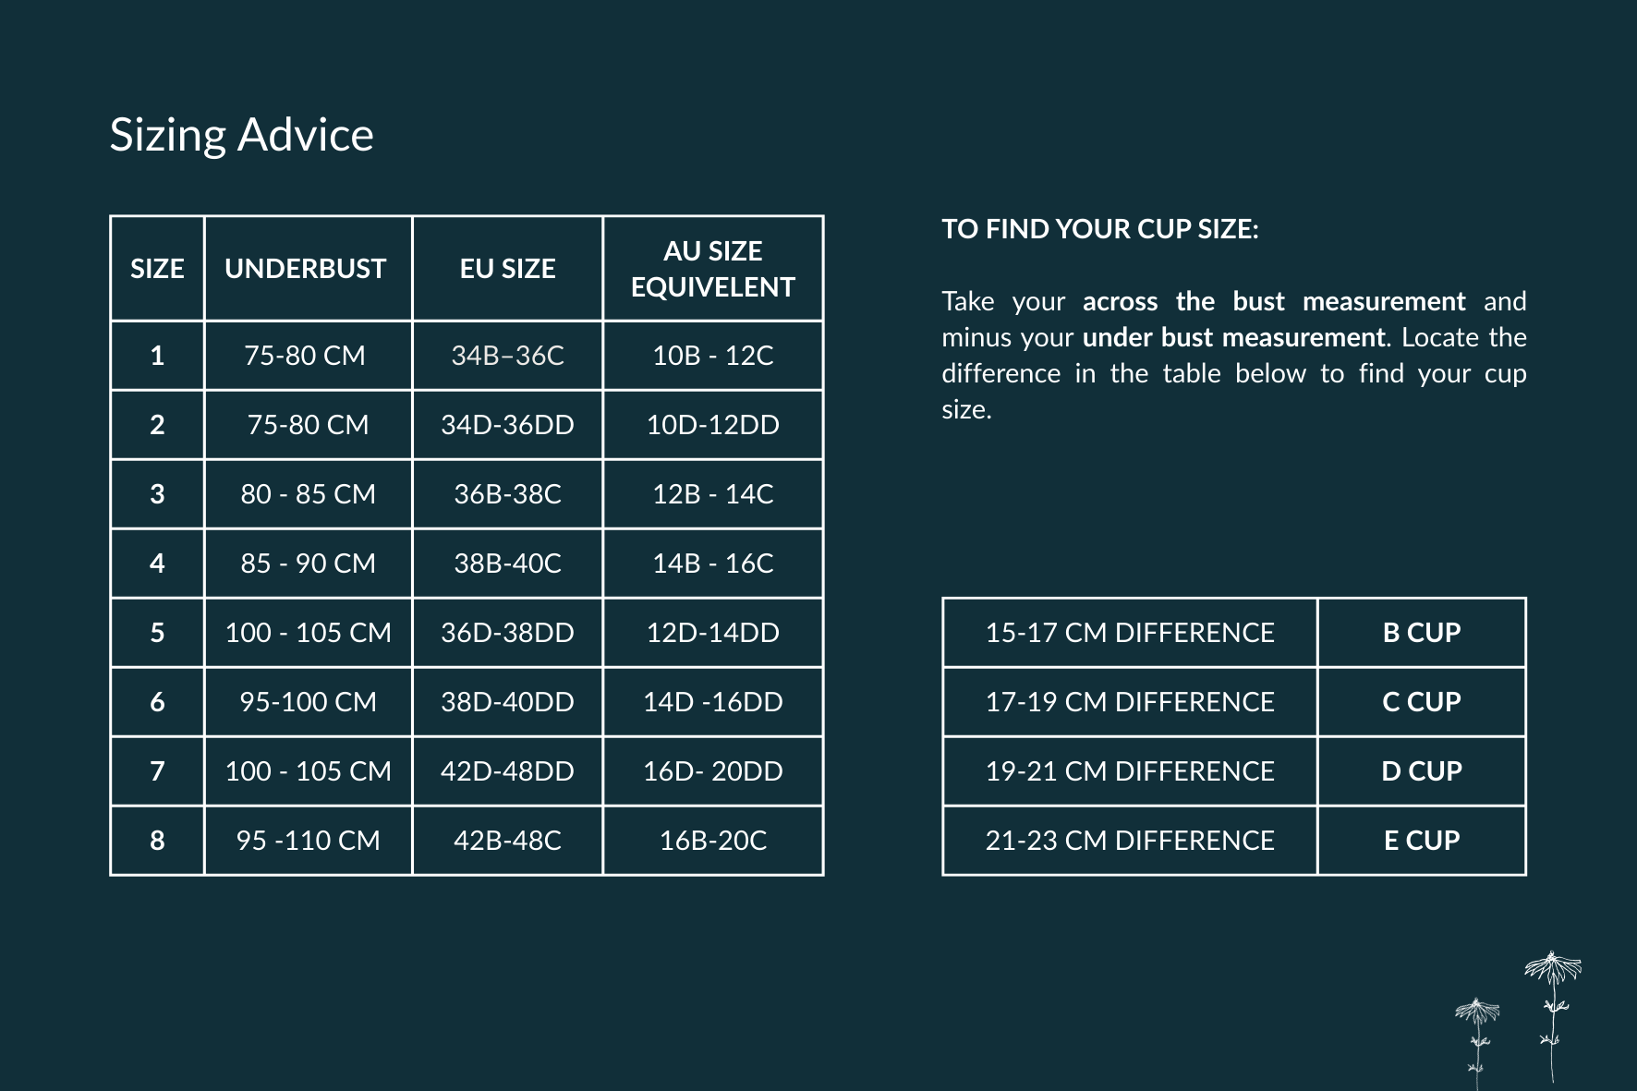This screenshot has width=1637, height=1091.
Task: Select the D CUP cell
Action: point(1422,771)
